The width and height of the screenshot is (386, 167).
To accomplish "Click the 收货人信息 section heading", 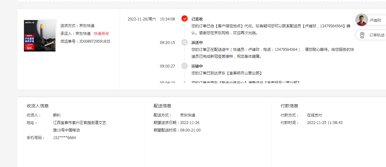I will 38,106.
